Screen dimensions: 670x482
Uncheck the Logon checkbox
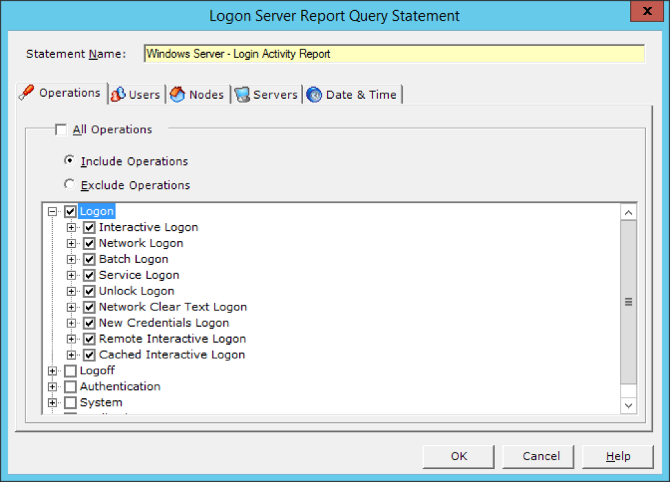(x=71, y=211)
